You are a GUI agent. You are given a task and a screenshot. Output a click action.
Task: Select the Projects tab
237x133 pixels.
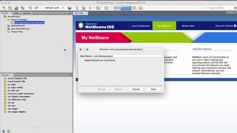click(5, 13)
